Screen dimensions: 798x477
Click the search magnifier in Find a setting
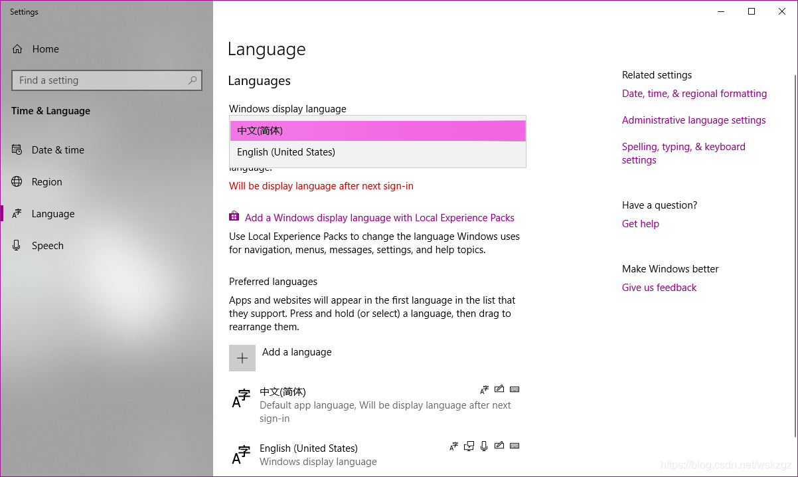click(193, 80)
